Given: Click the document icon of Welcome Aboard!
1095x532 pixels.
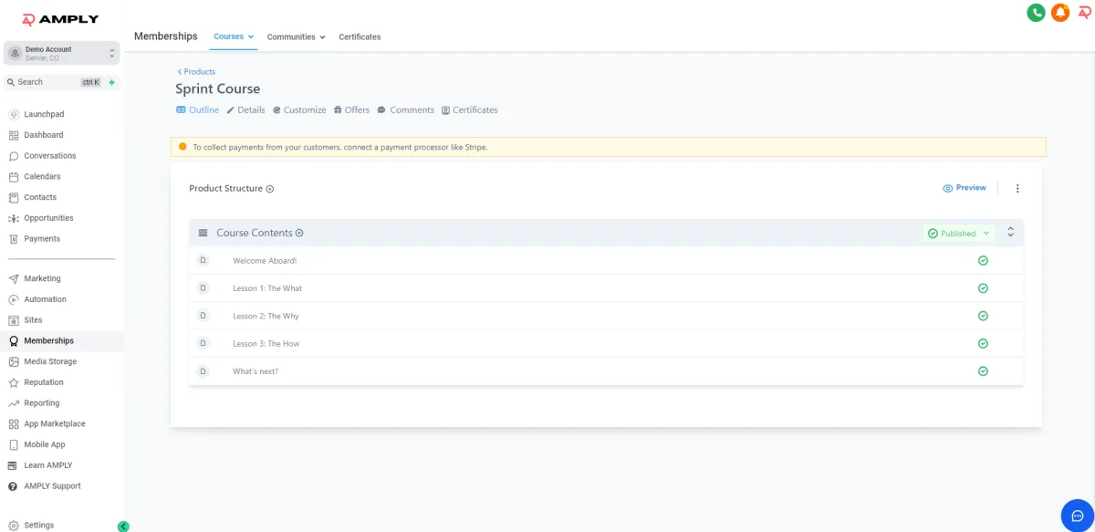Looking at the screenshot, I should 203,260.
